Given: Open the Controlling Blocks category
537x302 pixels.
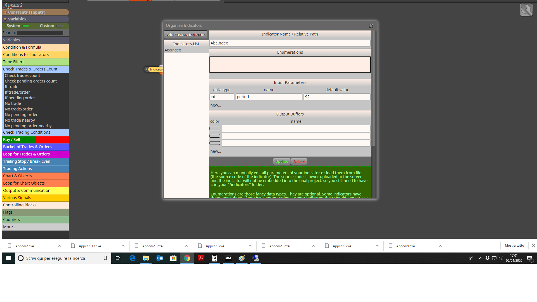Looking at the screenshot, I should 35,205.
